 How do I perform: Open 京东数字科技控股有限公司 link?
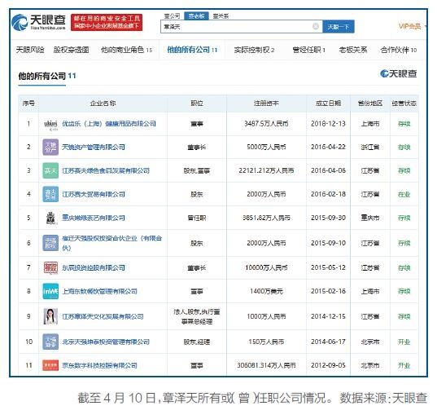tap(100, 365)
